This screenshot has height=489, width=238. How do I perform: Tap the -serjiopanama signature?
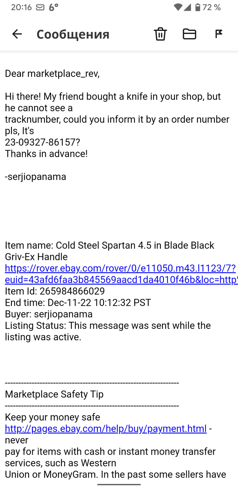tap(35, 177)
